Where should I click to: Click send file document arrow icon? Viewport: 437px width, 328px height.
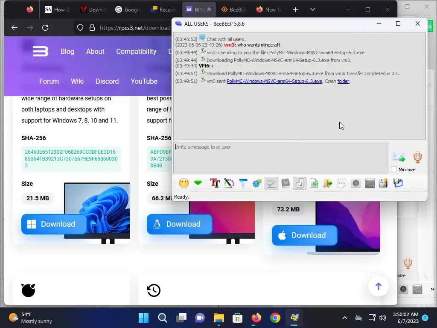click(314, 183)
